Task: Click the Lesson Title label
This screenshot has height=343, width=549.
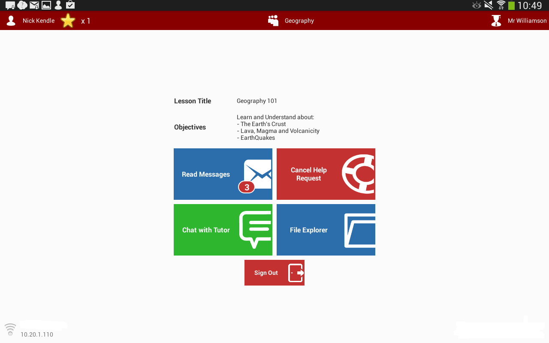Action: tap(193, 101)
